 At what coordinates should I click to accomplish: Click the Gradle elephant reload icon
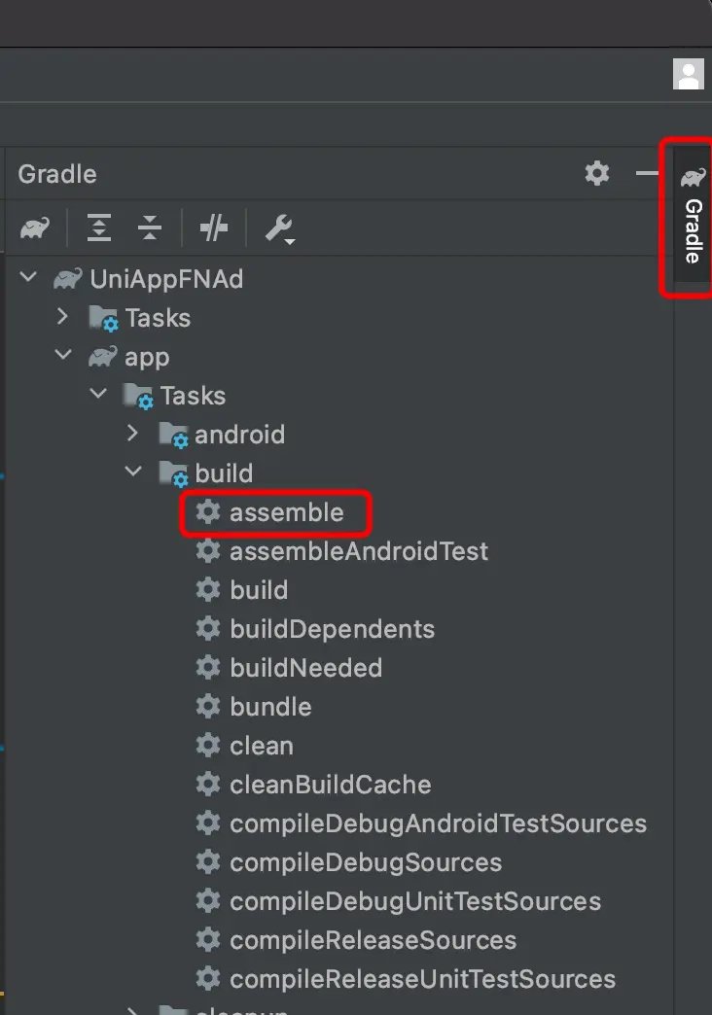(x=35, y=228)
